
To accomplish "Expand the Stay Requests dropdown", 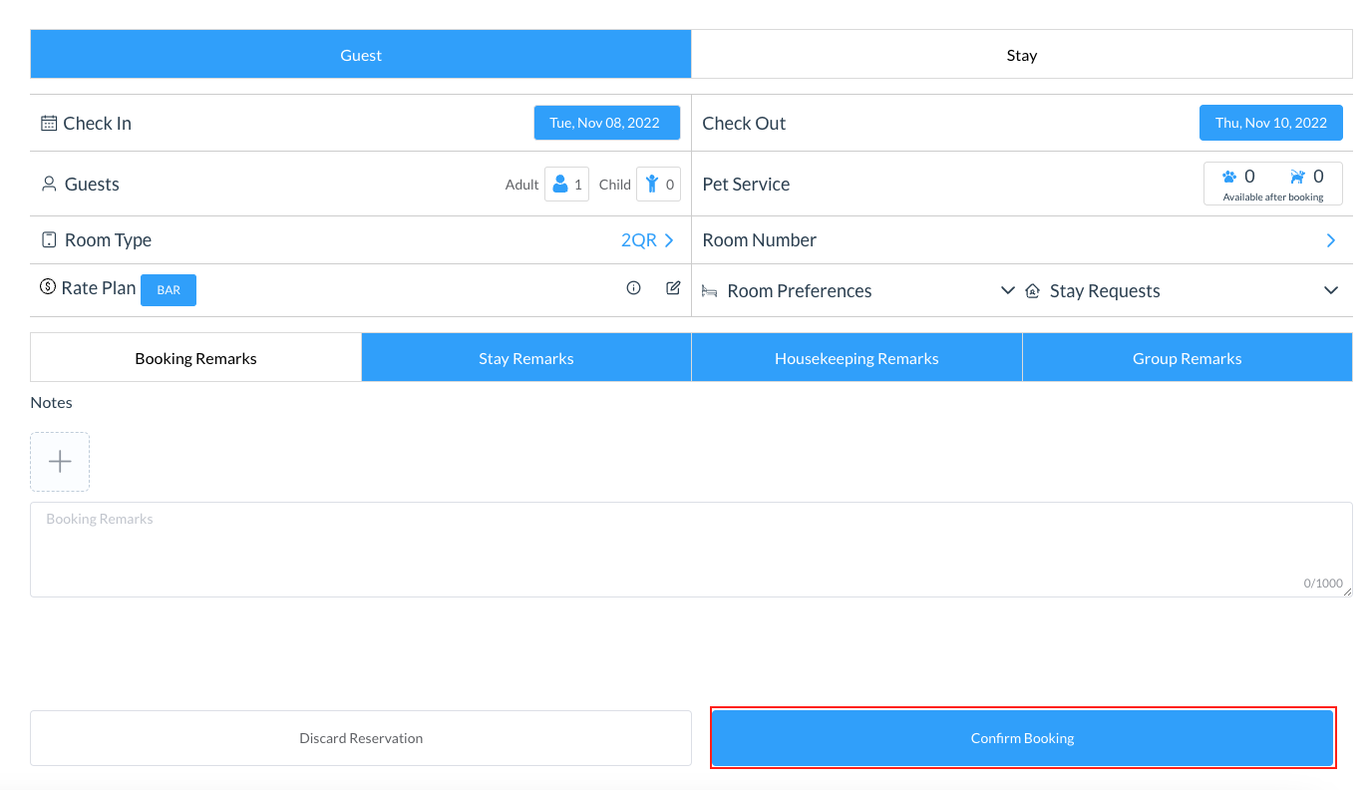I will (x=1330, y=290).
